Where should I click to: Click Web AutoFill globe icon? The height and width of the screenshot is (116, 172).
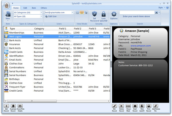142,106
